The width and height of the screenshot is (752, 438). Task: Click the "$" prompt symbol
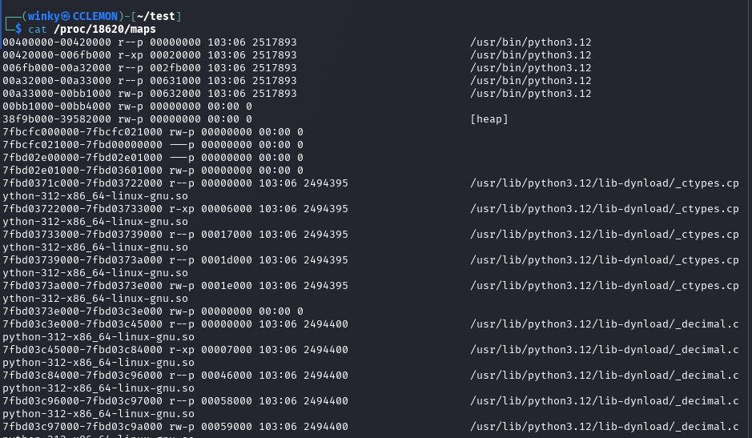[18, 29]
